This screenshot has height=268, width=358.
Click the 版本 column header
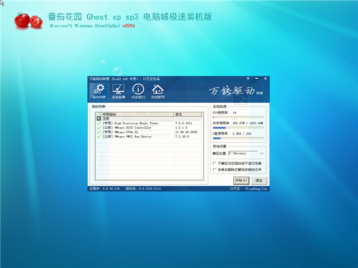[x=188, y=114]
